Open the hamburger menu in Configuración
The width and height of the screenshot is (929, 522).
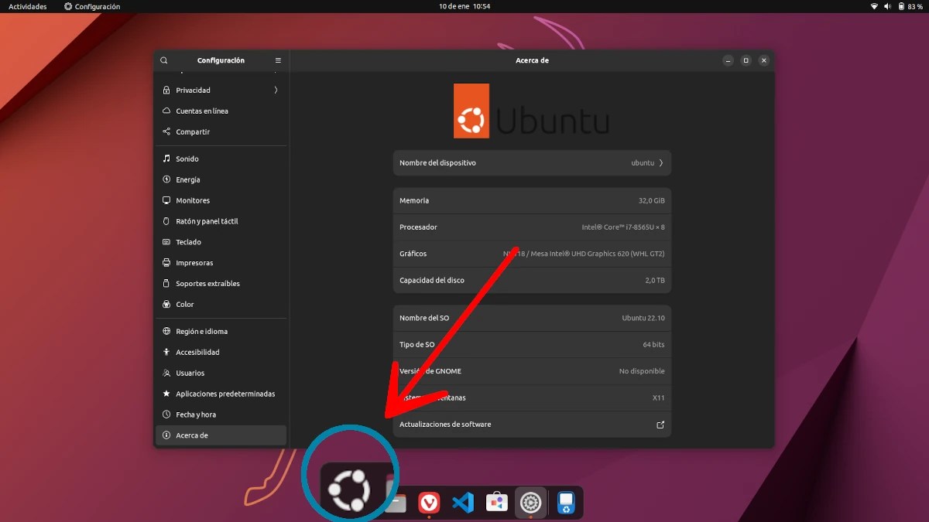tap(277, 60)
